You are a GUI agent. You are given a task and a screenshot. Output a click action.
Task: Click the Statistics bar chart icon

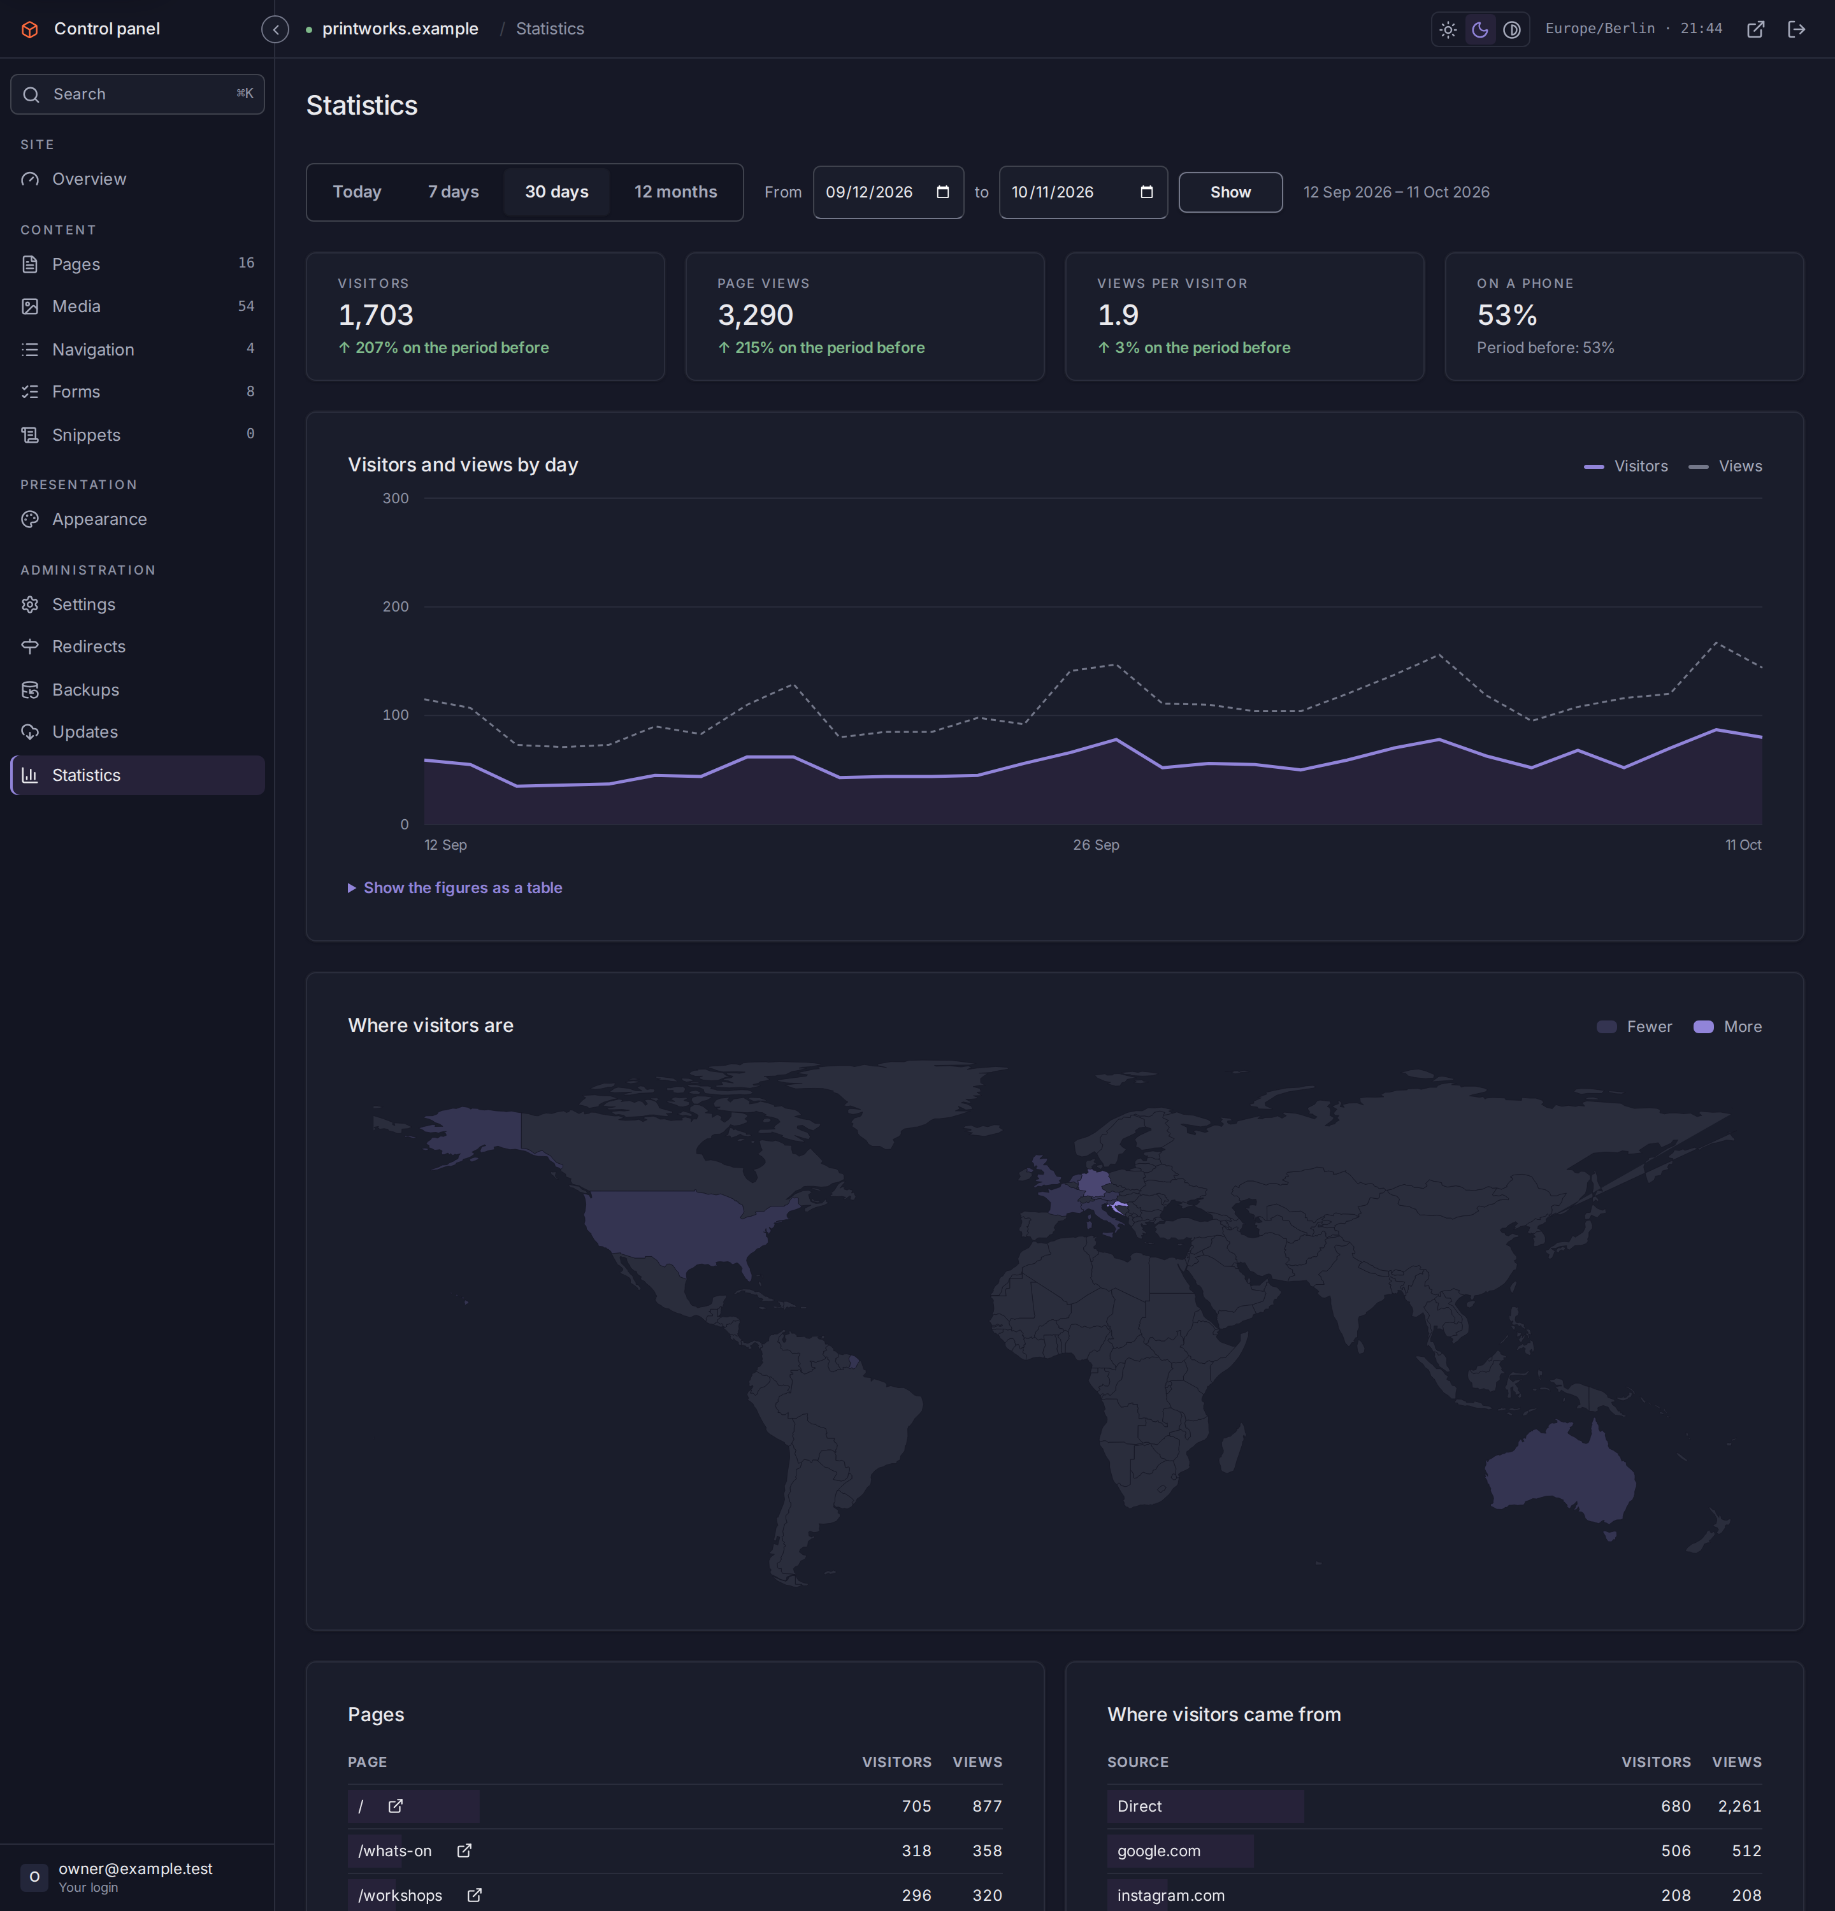[x=30, y=775]
